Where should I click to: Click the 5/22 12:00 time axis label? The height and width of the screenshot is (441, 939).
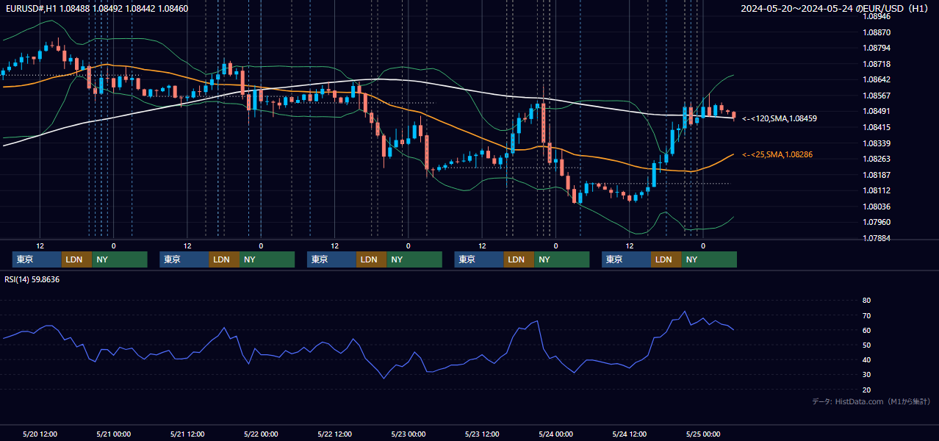point(334,434)
